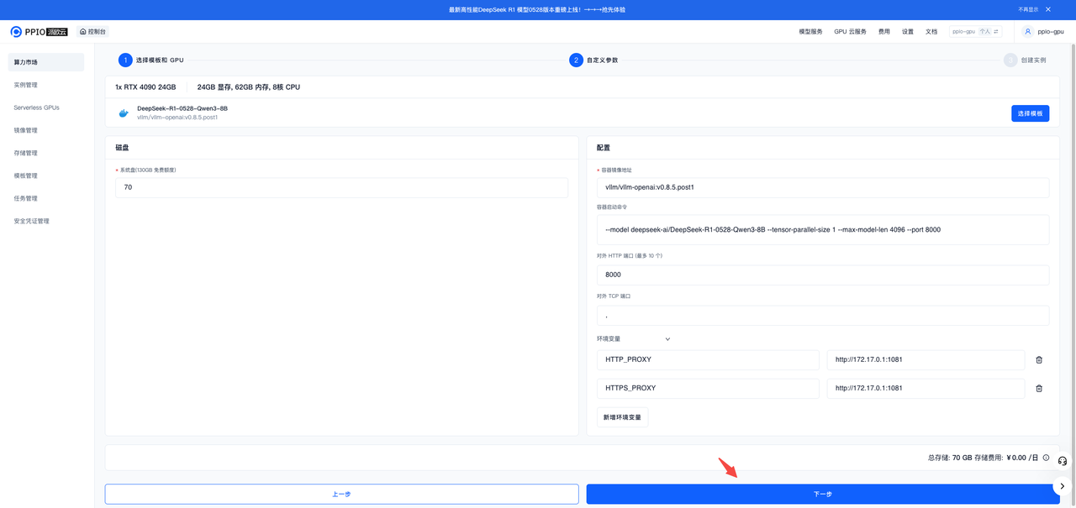Click the HTTPS_PROXY variable value field

(x=926, y=388)
